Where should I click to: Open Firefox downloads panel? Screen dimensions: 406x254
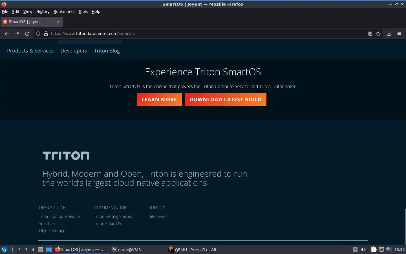tap(389, 34)
